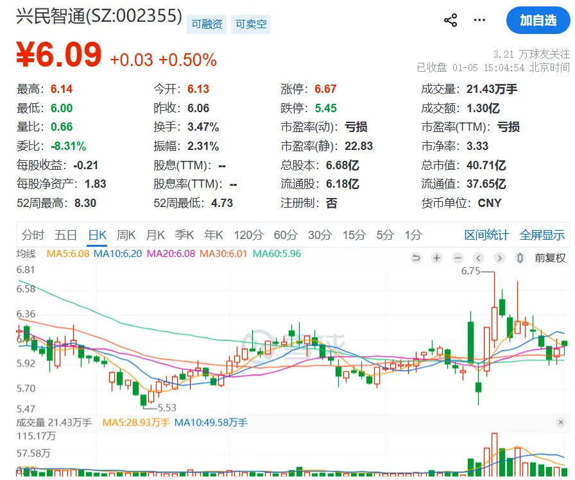The height and width of the screenshot is (480, 575).
Task: Open 全屏显示 fullscreen view
Action: (542, 235)
